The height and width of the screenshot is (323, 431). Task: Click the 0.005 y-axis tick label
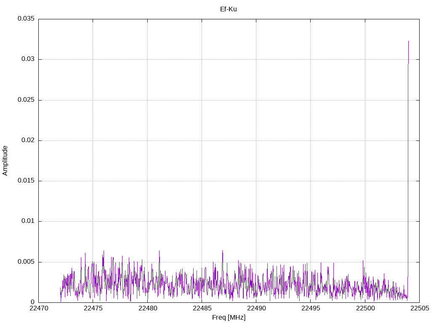point(26,262)
